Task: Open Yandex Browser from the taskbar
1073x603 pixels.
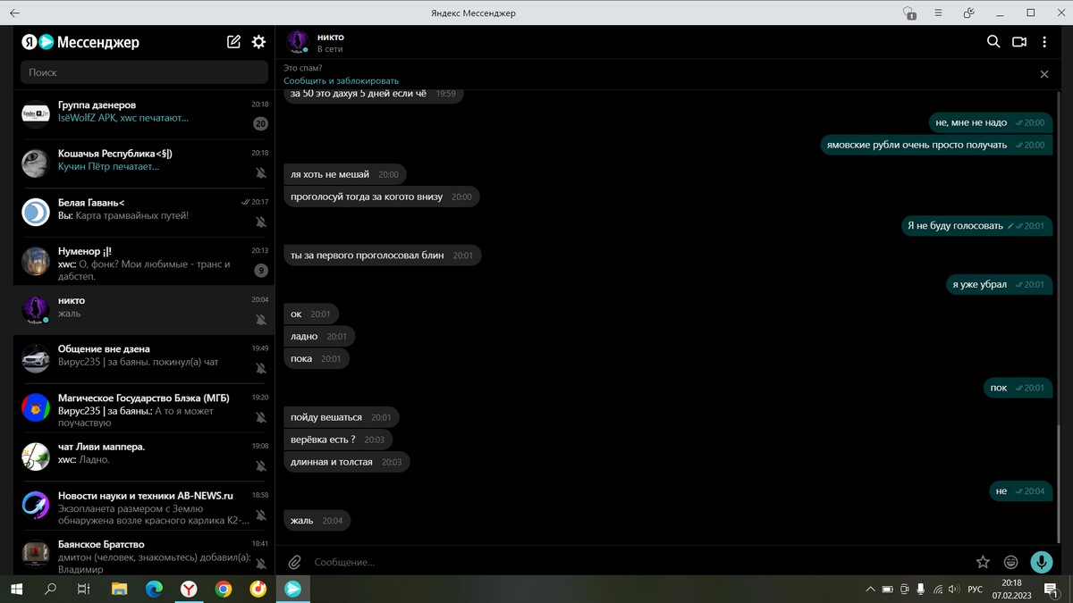Action: click(189, 590)
